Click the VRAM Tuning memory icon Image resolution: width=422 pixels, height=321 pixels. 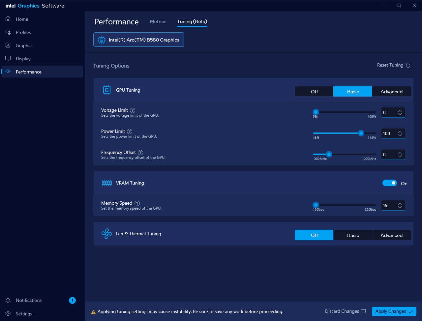pyautogui.click(x=106, y=183)
